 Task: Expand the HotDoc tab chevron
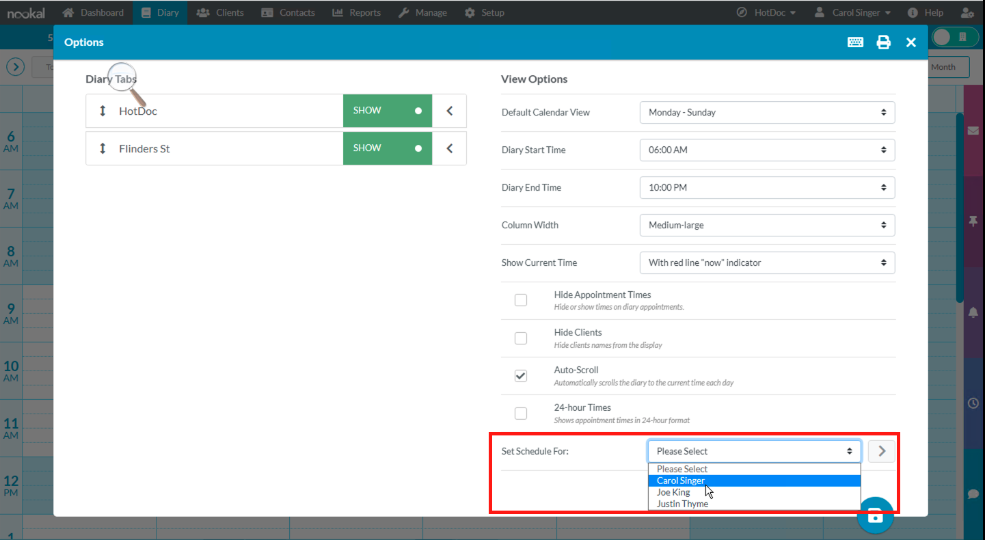point(450,111)
